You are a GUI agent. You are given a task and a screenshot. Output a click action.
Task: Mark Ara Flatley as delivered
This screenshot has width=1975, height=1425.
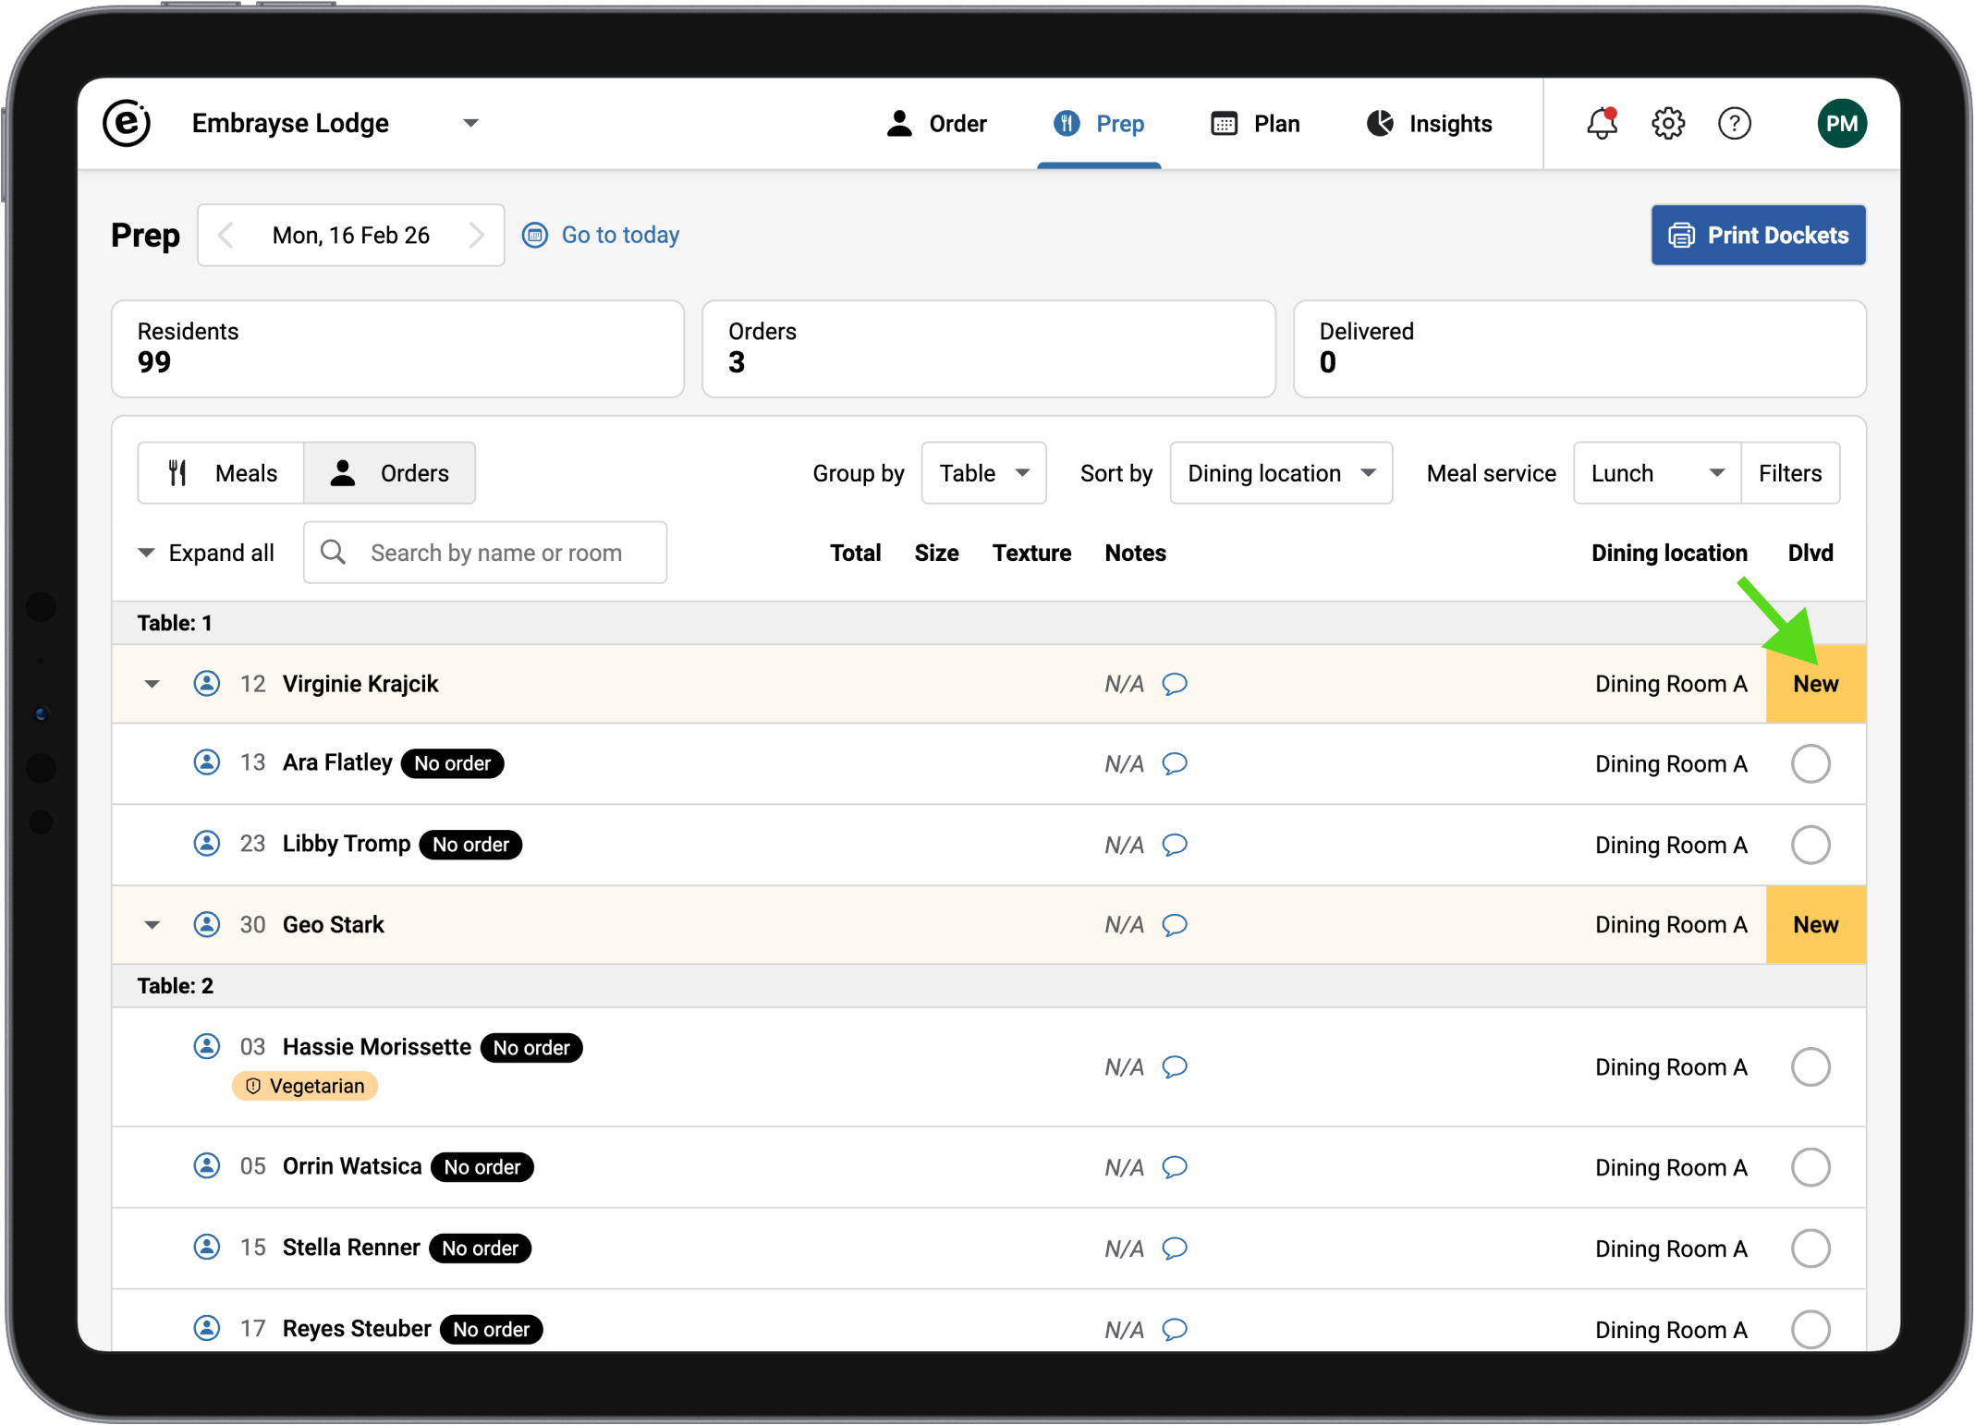pyautogui.click(x=1810, y=764)
